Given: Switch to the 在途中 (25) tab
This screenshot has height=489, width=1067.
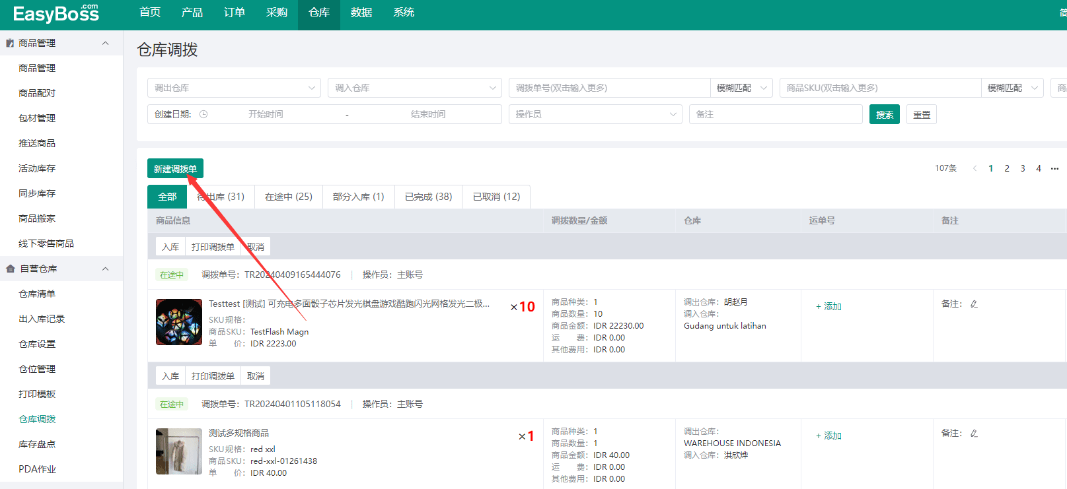Looking at the screenshot, I should (x=288, y=197).
